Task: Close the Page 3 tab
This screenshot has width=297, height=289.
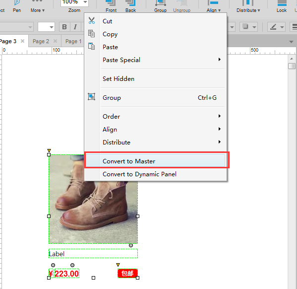Action: 22,41
